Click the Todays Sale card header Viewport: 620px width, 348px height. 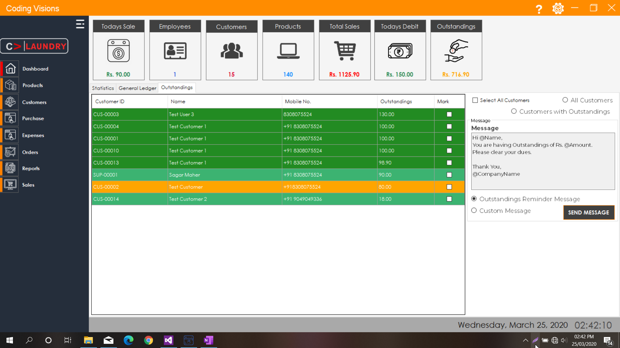[119, 26]
